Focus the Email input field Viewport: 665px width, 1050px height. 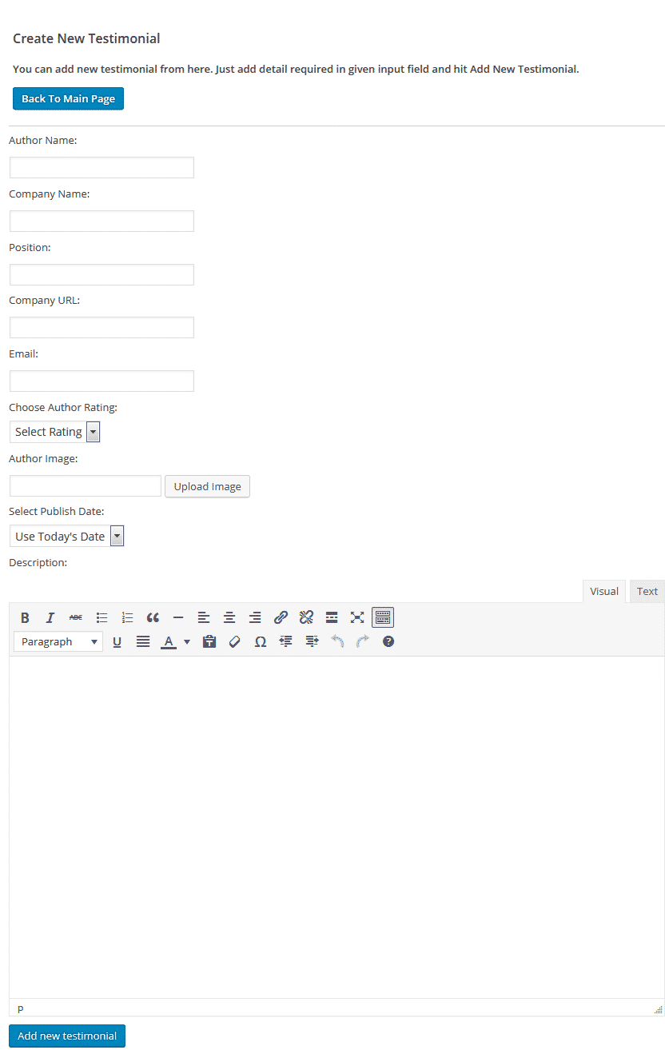coord(102,381)
